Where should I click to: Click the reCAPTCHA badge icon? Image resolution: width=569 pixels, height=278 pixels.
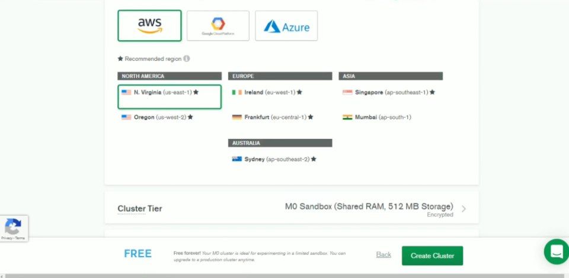coord(12,227)
